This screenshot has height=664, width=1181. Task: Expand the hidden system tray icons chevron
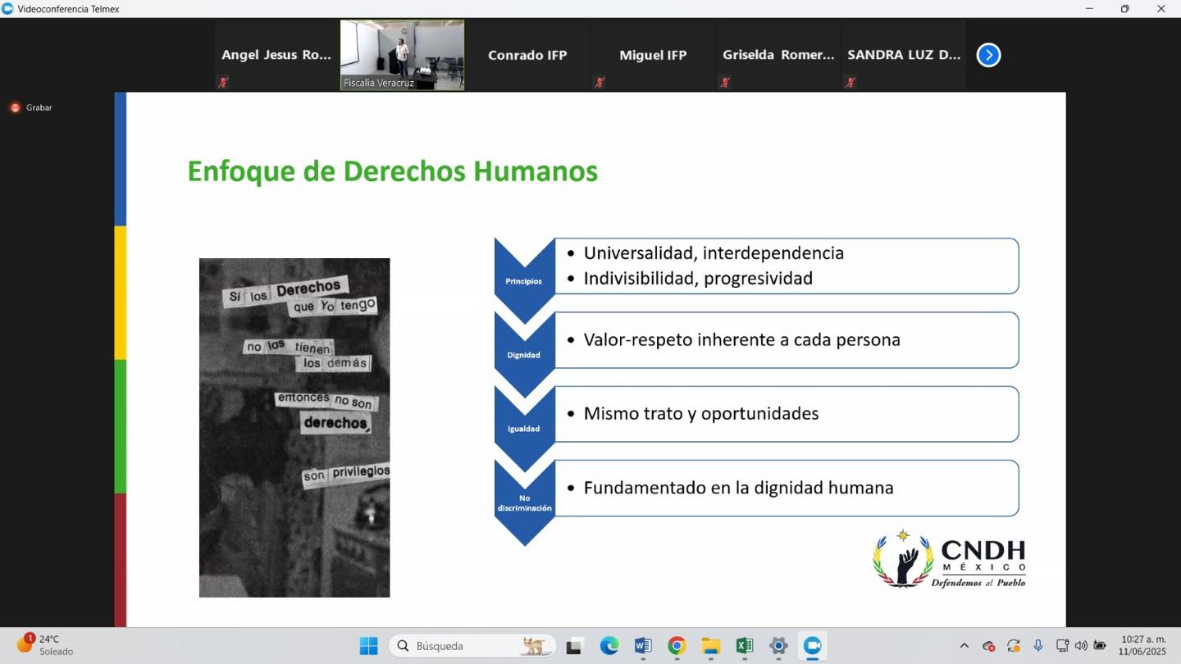964,646
